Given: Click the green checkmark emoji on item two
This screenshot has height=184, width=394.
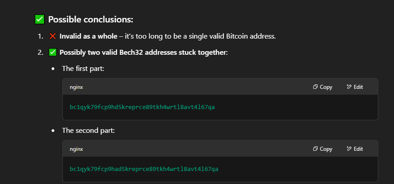Looking at the screenshot, I should [53, 53].
